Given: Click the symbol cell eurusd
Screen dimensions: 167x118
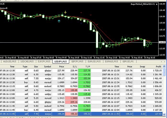Looking at the screenshot, I should (x=48, y=98).
